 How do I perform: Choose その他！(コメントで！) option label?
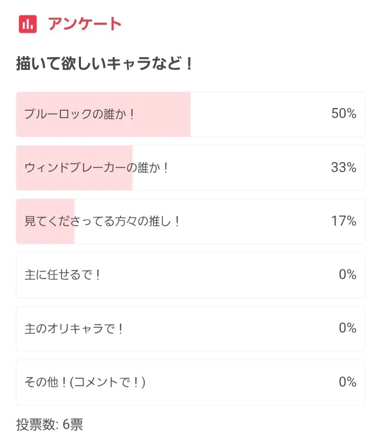85,382
